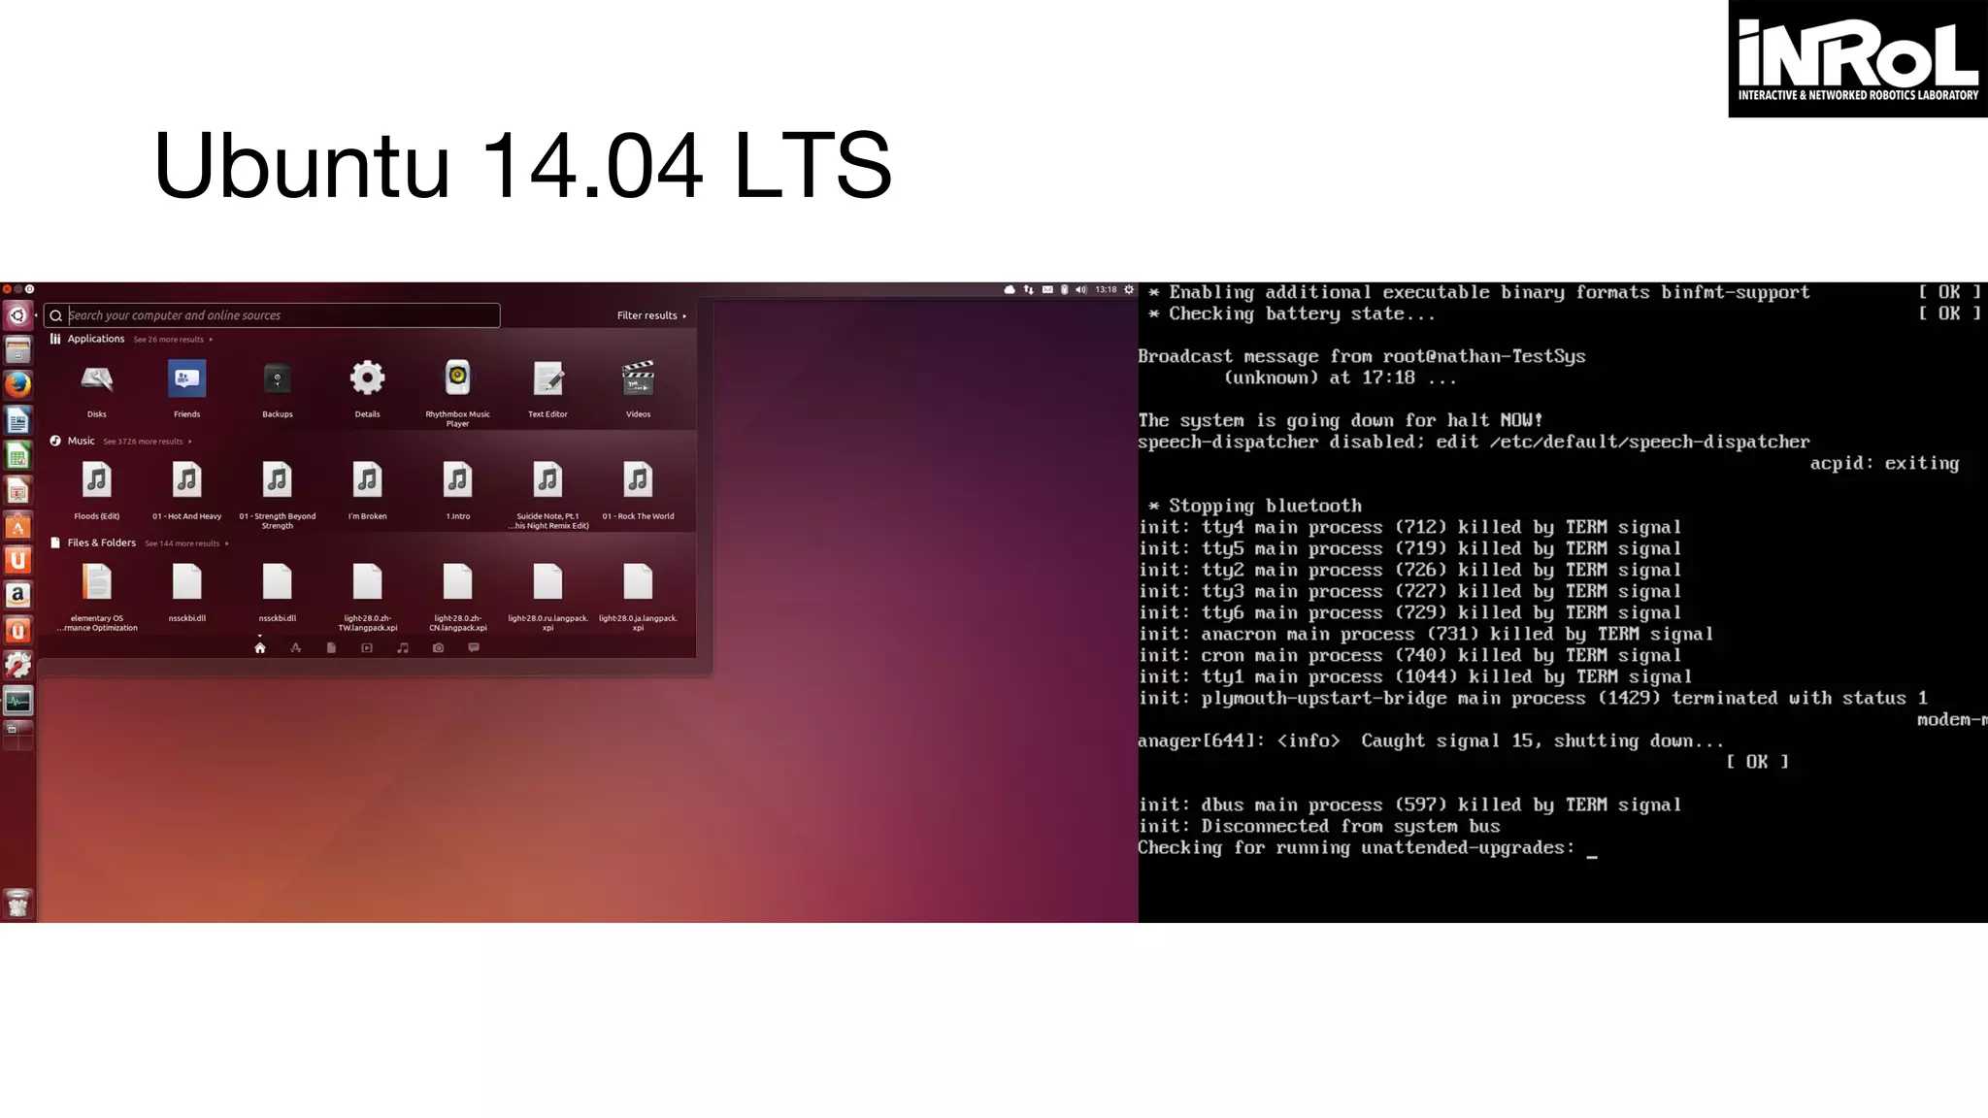Switch to the Home lens tab
Screen dimensions: 1988x1118
[x=260, y=647]
